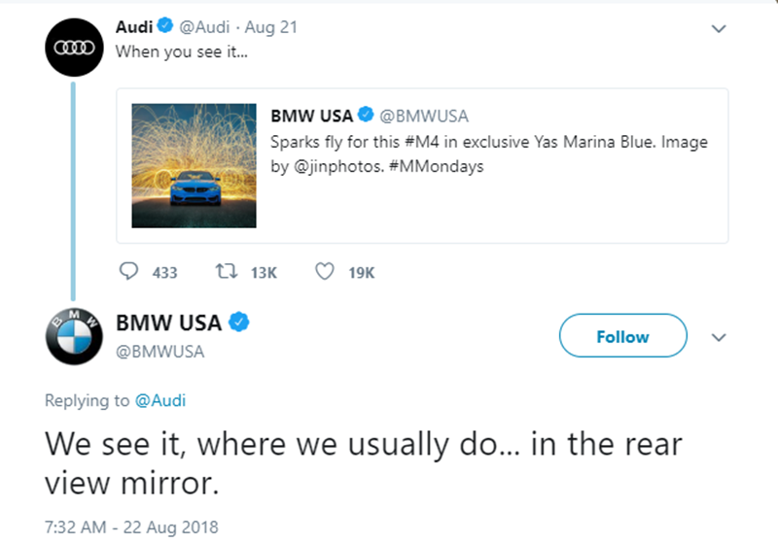The image size is (778, 543).
Task: Click verified badge in quoted BMW tweet
Action: coord(365,117)
